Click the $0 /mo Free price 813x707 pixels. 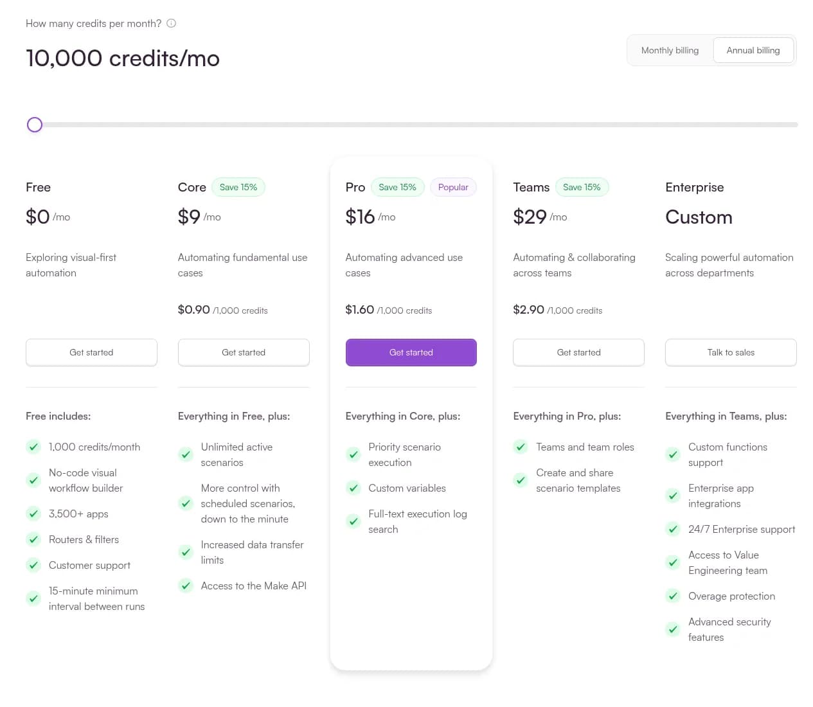(x=48, y=217)
